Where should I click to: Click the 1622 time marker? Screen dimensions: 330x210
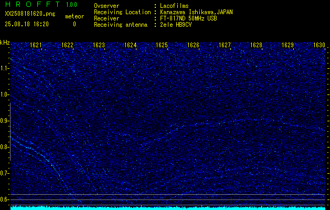67,45
